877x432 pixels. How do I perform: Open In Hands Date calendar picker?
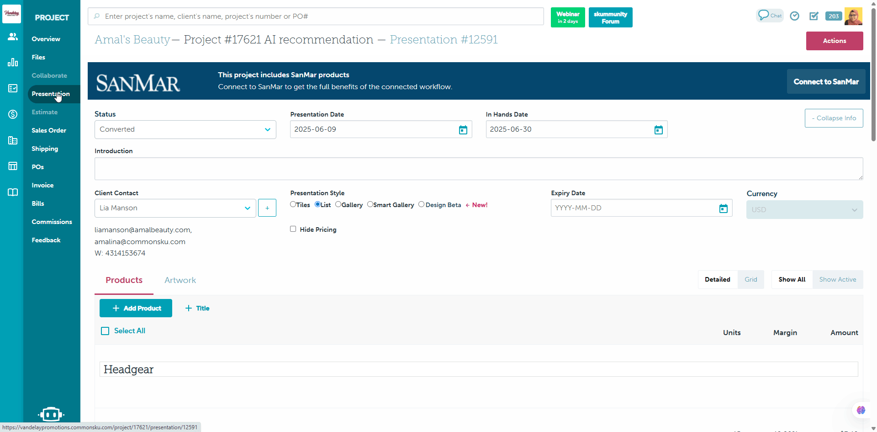[x=658, y=130]
